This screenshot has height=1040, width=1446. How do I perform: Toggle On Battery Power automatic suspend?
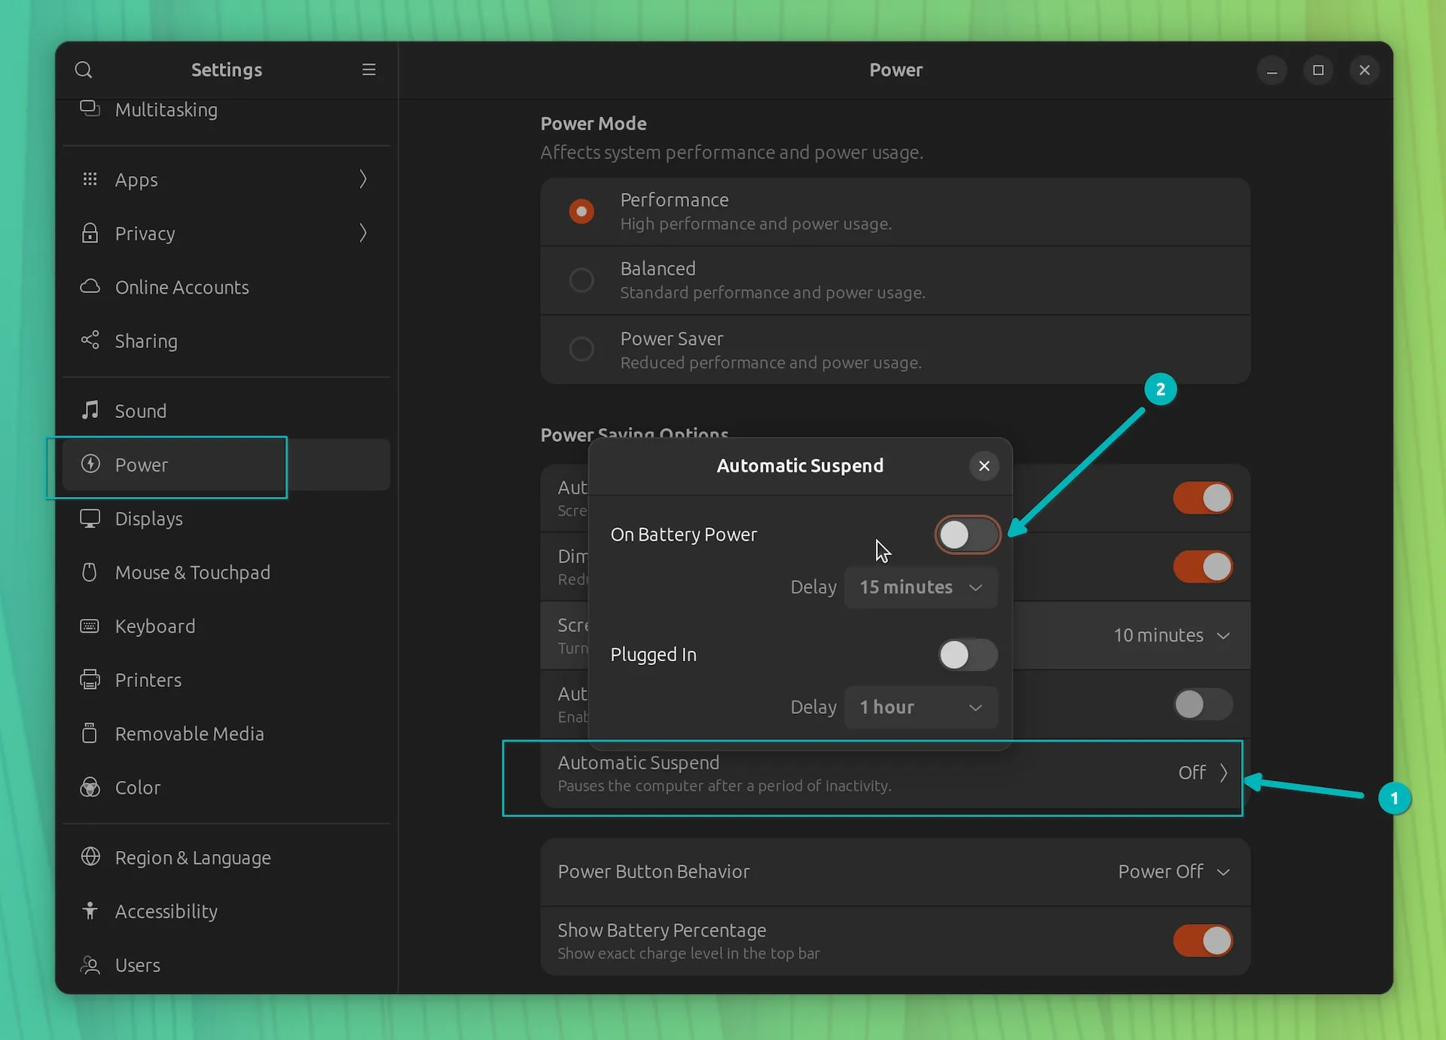tap(968, 535)
